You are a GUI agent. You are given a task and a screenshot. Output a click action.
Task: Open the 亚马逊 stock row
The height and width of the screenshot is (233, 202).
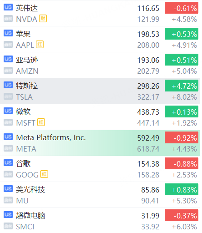tap(100, 65)
